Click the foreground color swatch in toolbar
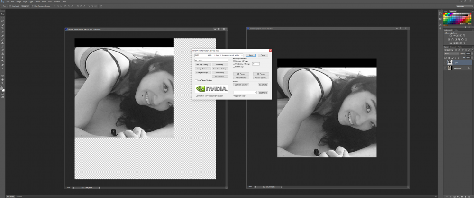Screen dimensions: 474x198 click(x=2, y=88)
